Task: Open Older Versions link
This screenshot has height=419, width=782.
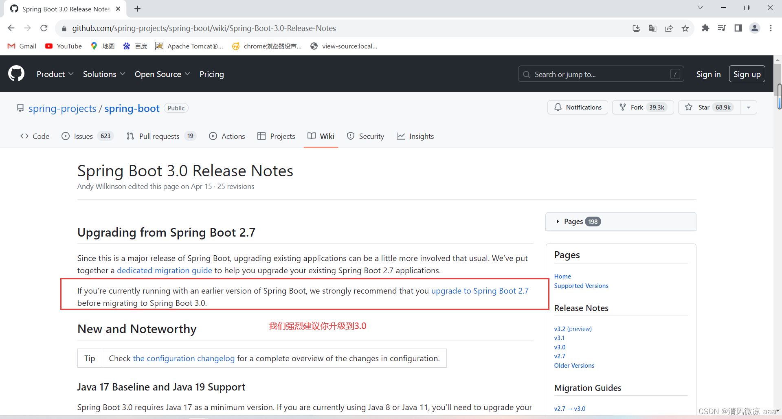Action: [x=574, y=365]
